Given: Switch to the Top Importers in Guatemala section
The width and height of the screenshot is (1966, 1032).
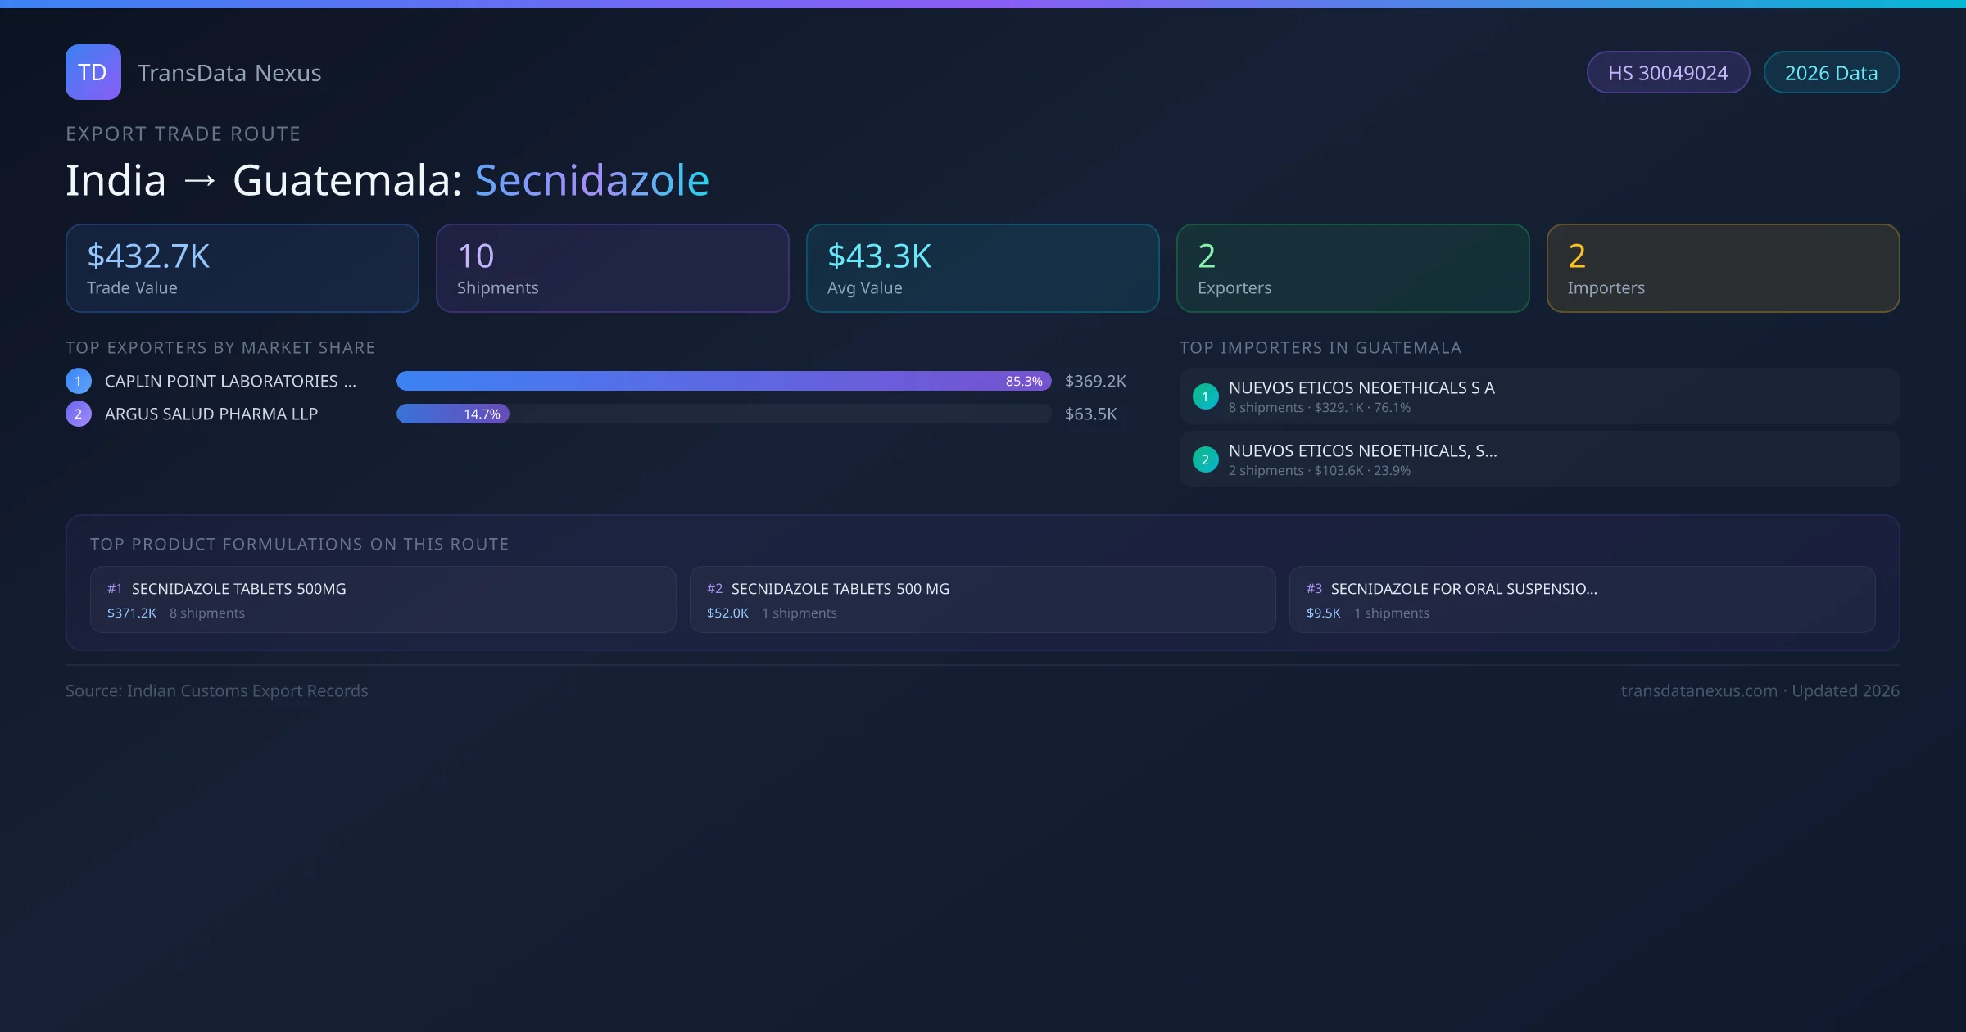Looking at the screenshot, I should pyautogui.click(x=1320, y=347).
